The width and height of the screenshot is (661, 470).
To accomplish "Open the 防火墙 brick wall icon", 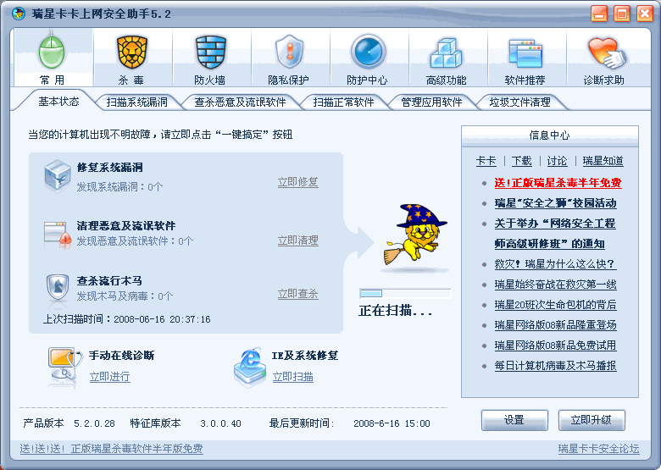I will 211,53.
